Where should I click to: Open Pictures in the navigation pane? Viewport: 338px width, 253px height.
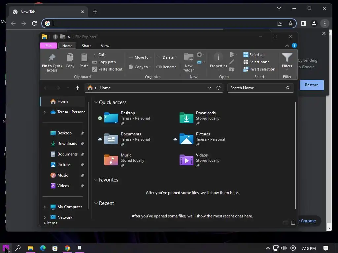pos(64,165)
